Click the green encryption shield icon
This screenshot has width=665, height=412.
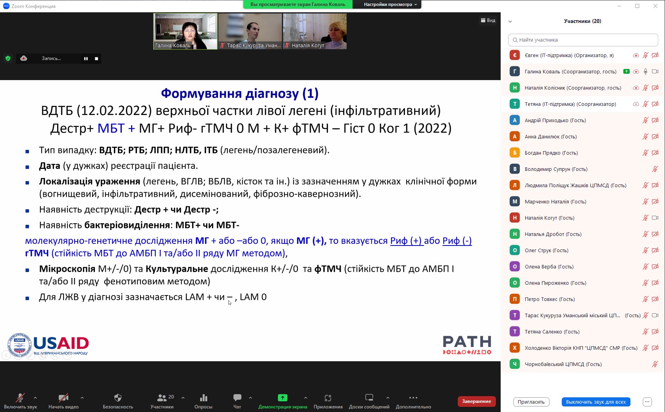click(x=8, y=58)
